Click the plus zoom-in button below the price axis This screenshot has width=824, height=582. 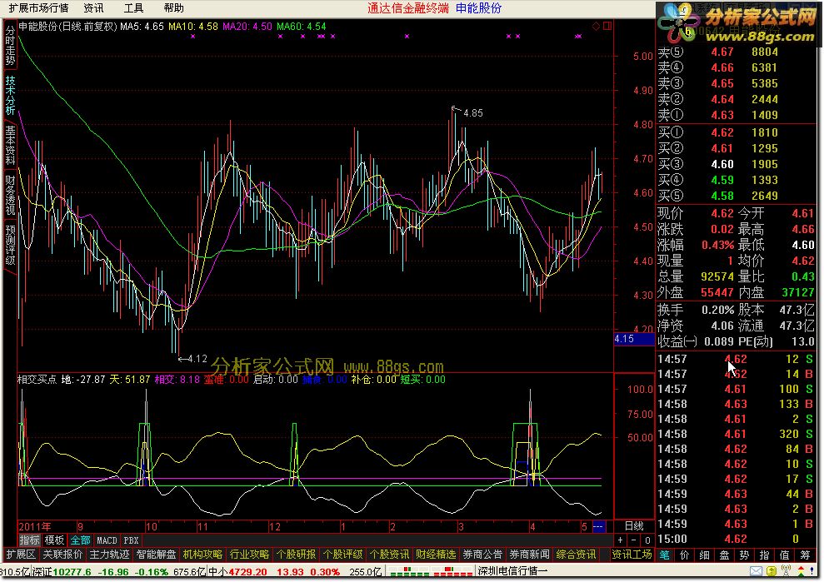[620, 540]
